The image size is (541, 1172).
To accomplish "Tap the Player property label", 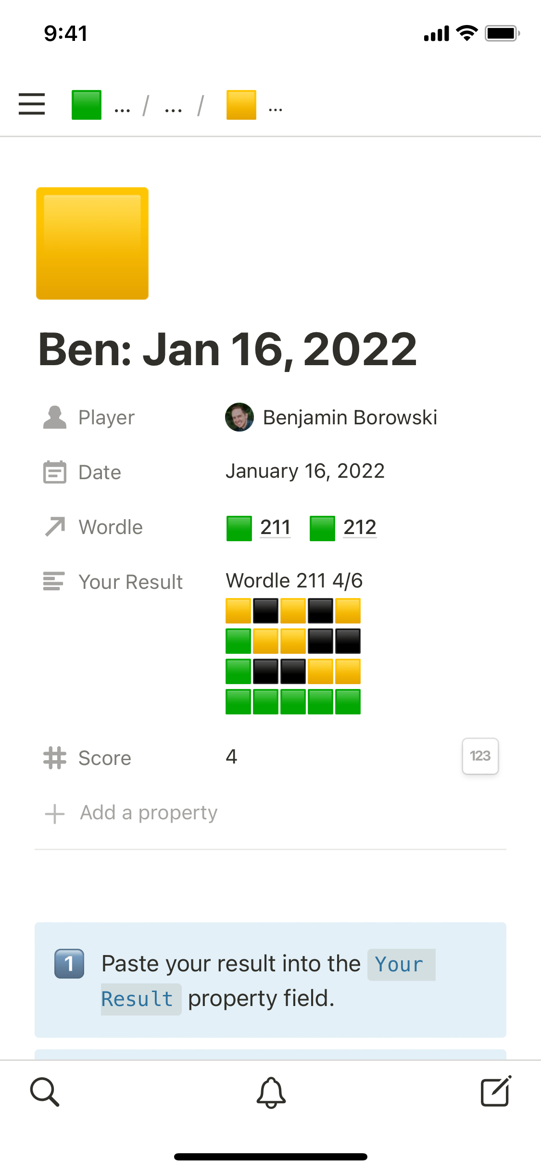I will (106, 418).
